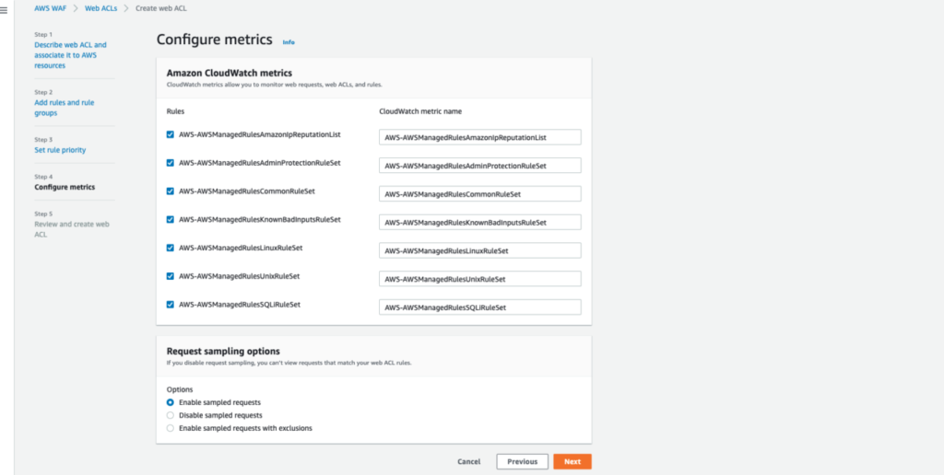The image size is (944, 475).
Task: Click the Rules column label
Action: (176, 111)
